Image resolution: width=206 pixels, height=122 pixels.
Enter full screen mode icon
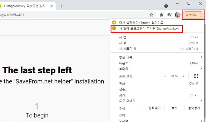point(196,76)
